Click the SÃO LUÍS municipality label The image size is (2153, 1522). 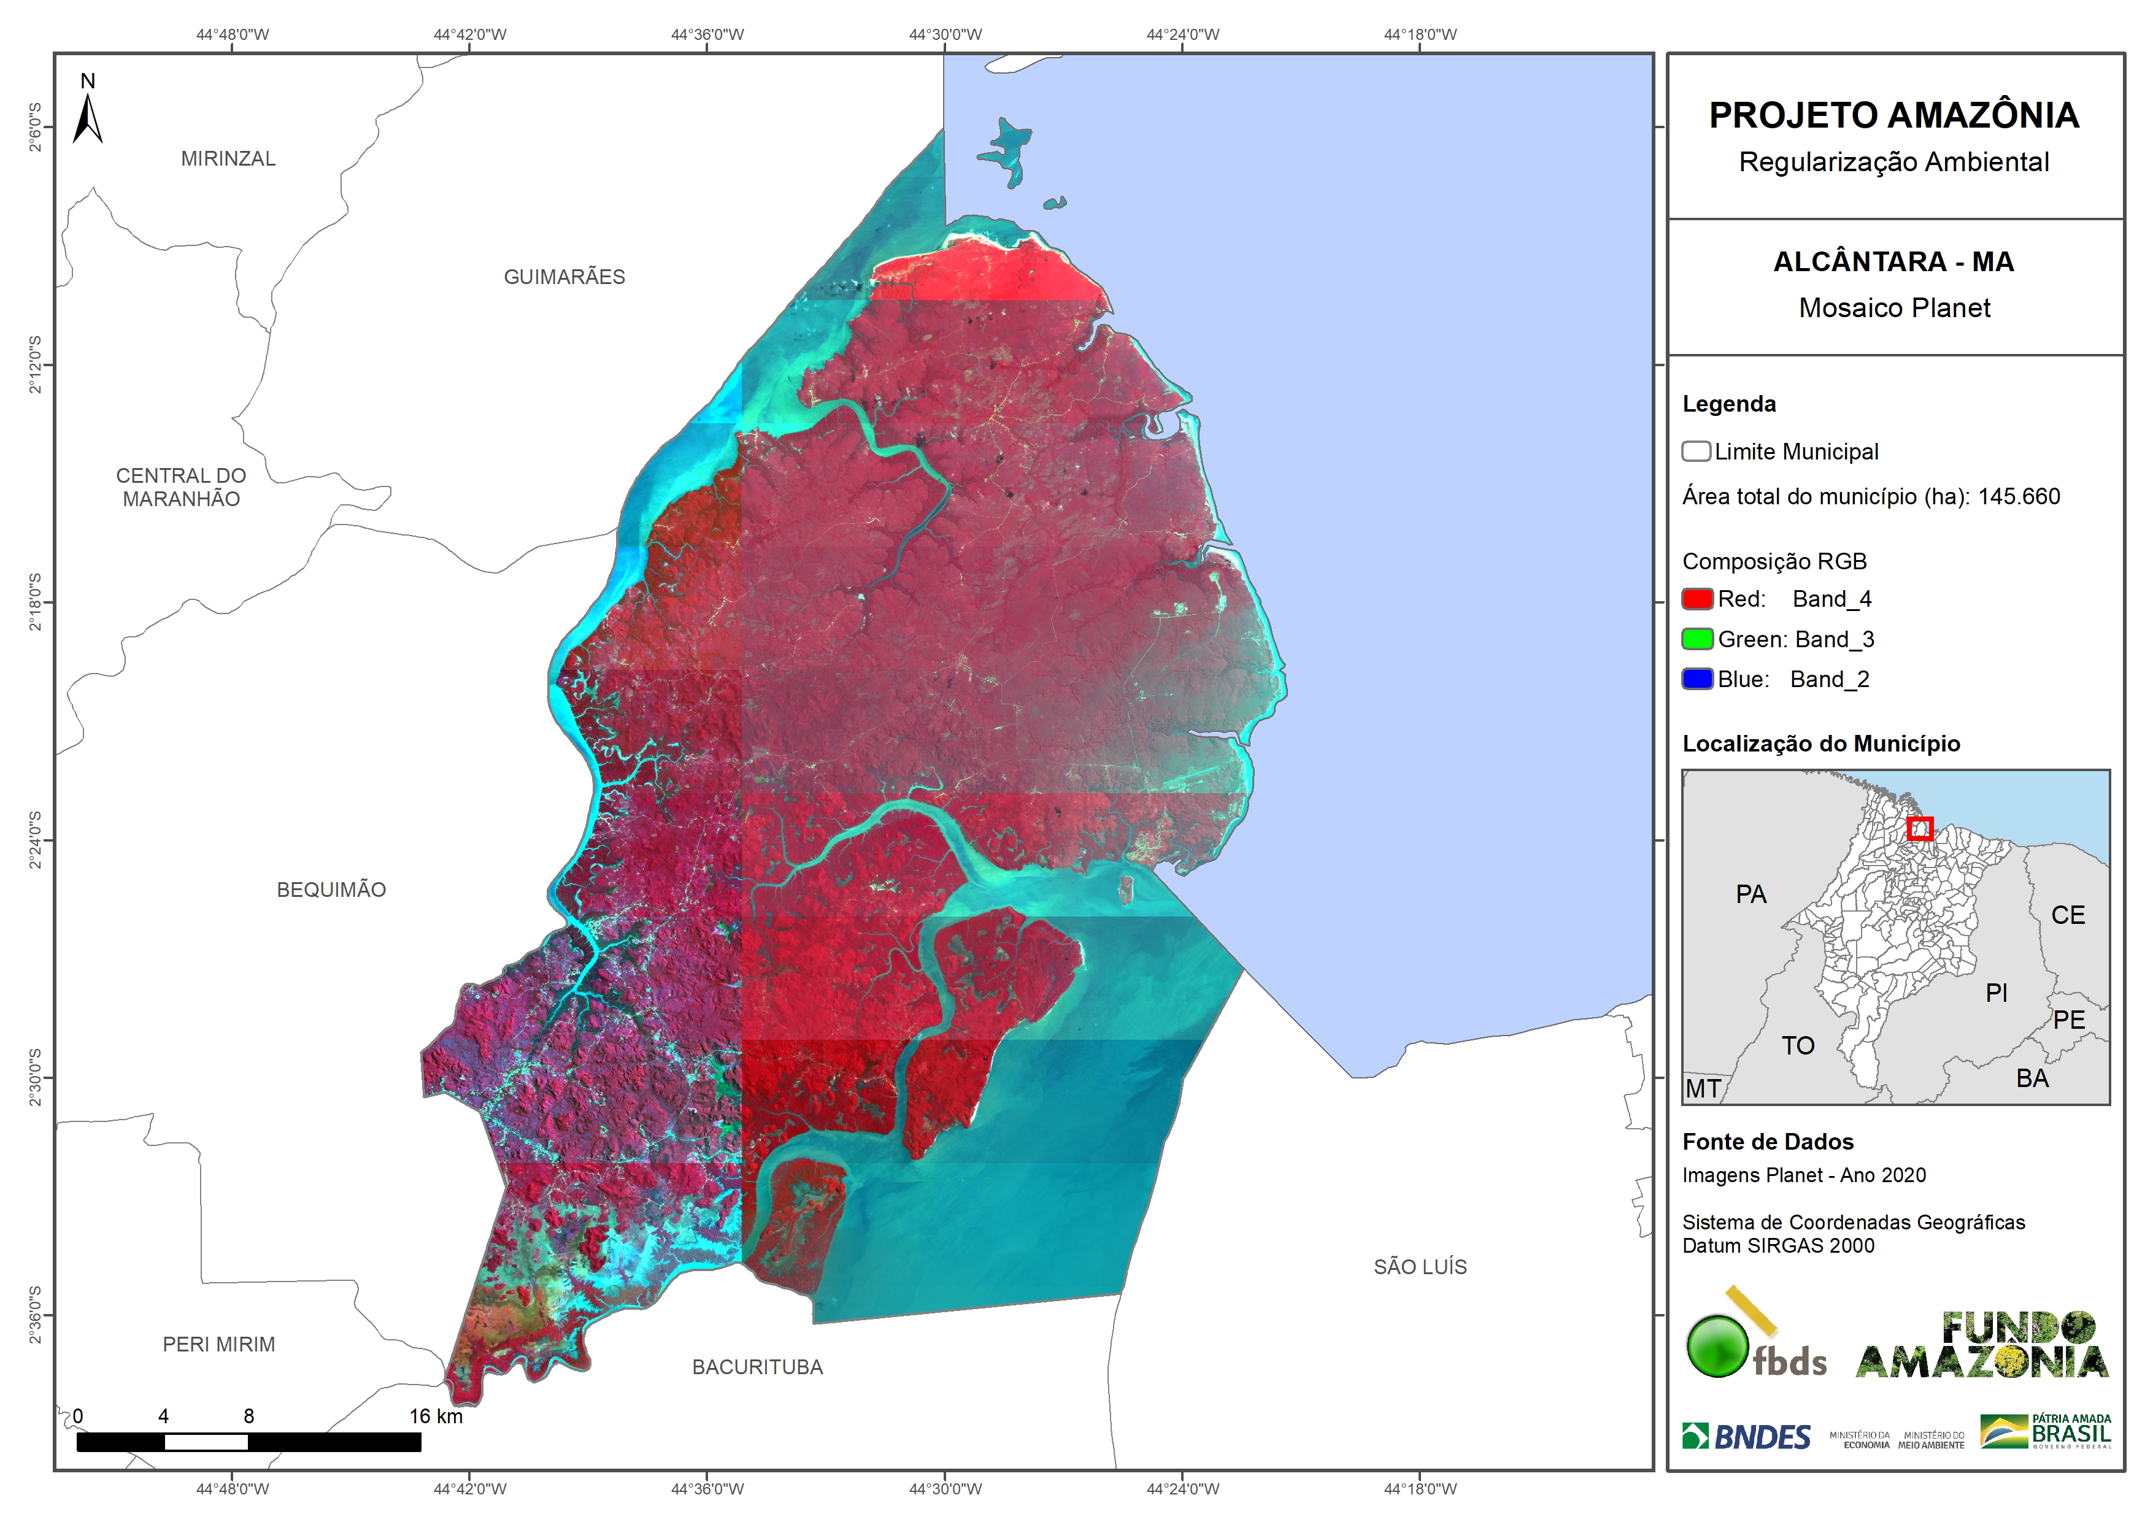pos(1420,1267)
